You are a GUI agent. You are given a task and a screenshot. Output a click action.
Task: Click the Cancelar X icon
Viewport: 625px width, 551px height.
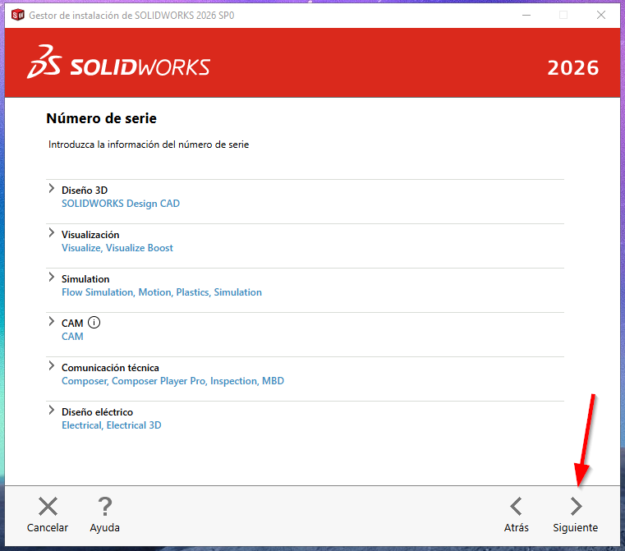(x=48, y=507)
